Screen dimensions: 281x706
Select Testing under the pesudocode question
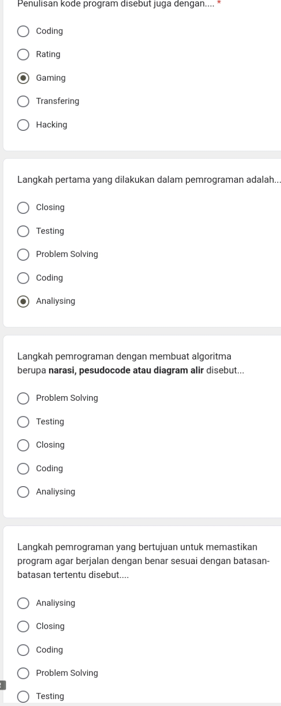[23, 421]
